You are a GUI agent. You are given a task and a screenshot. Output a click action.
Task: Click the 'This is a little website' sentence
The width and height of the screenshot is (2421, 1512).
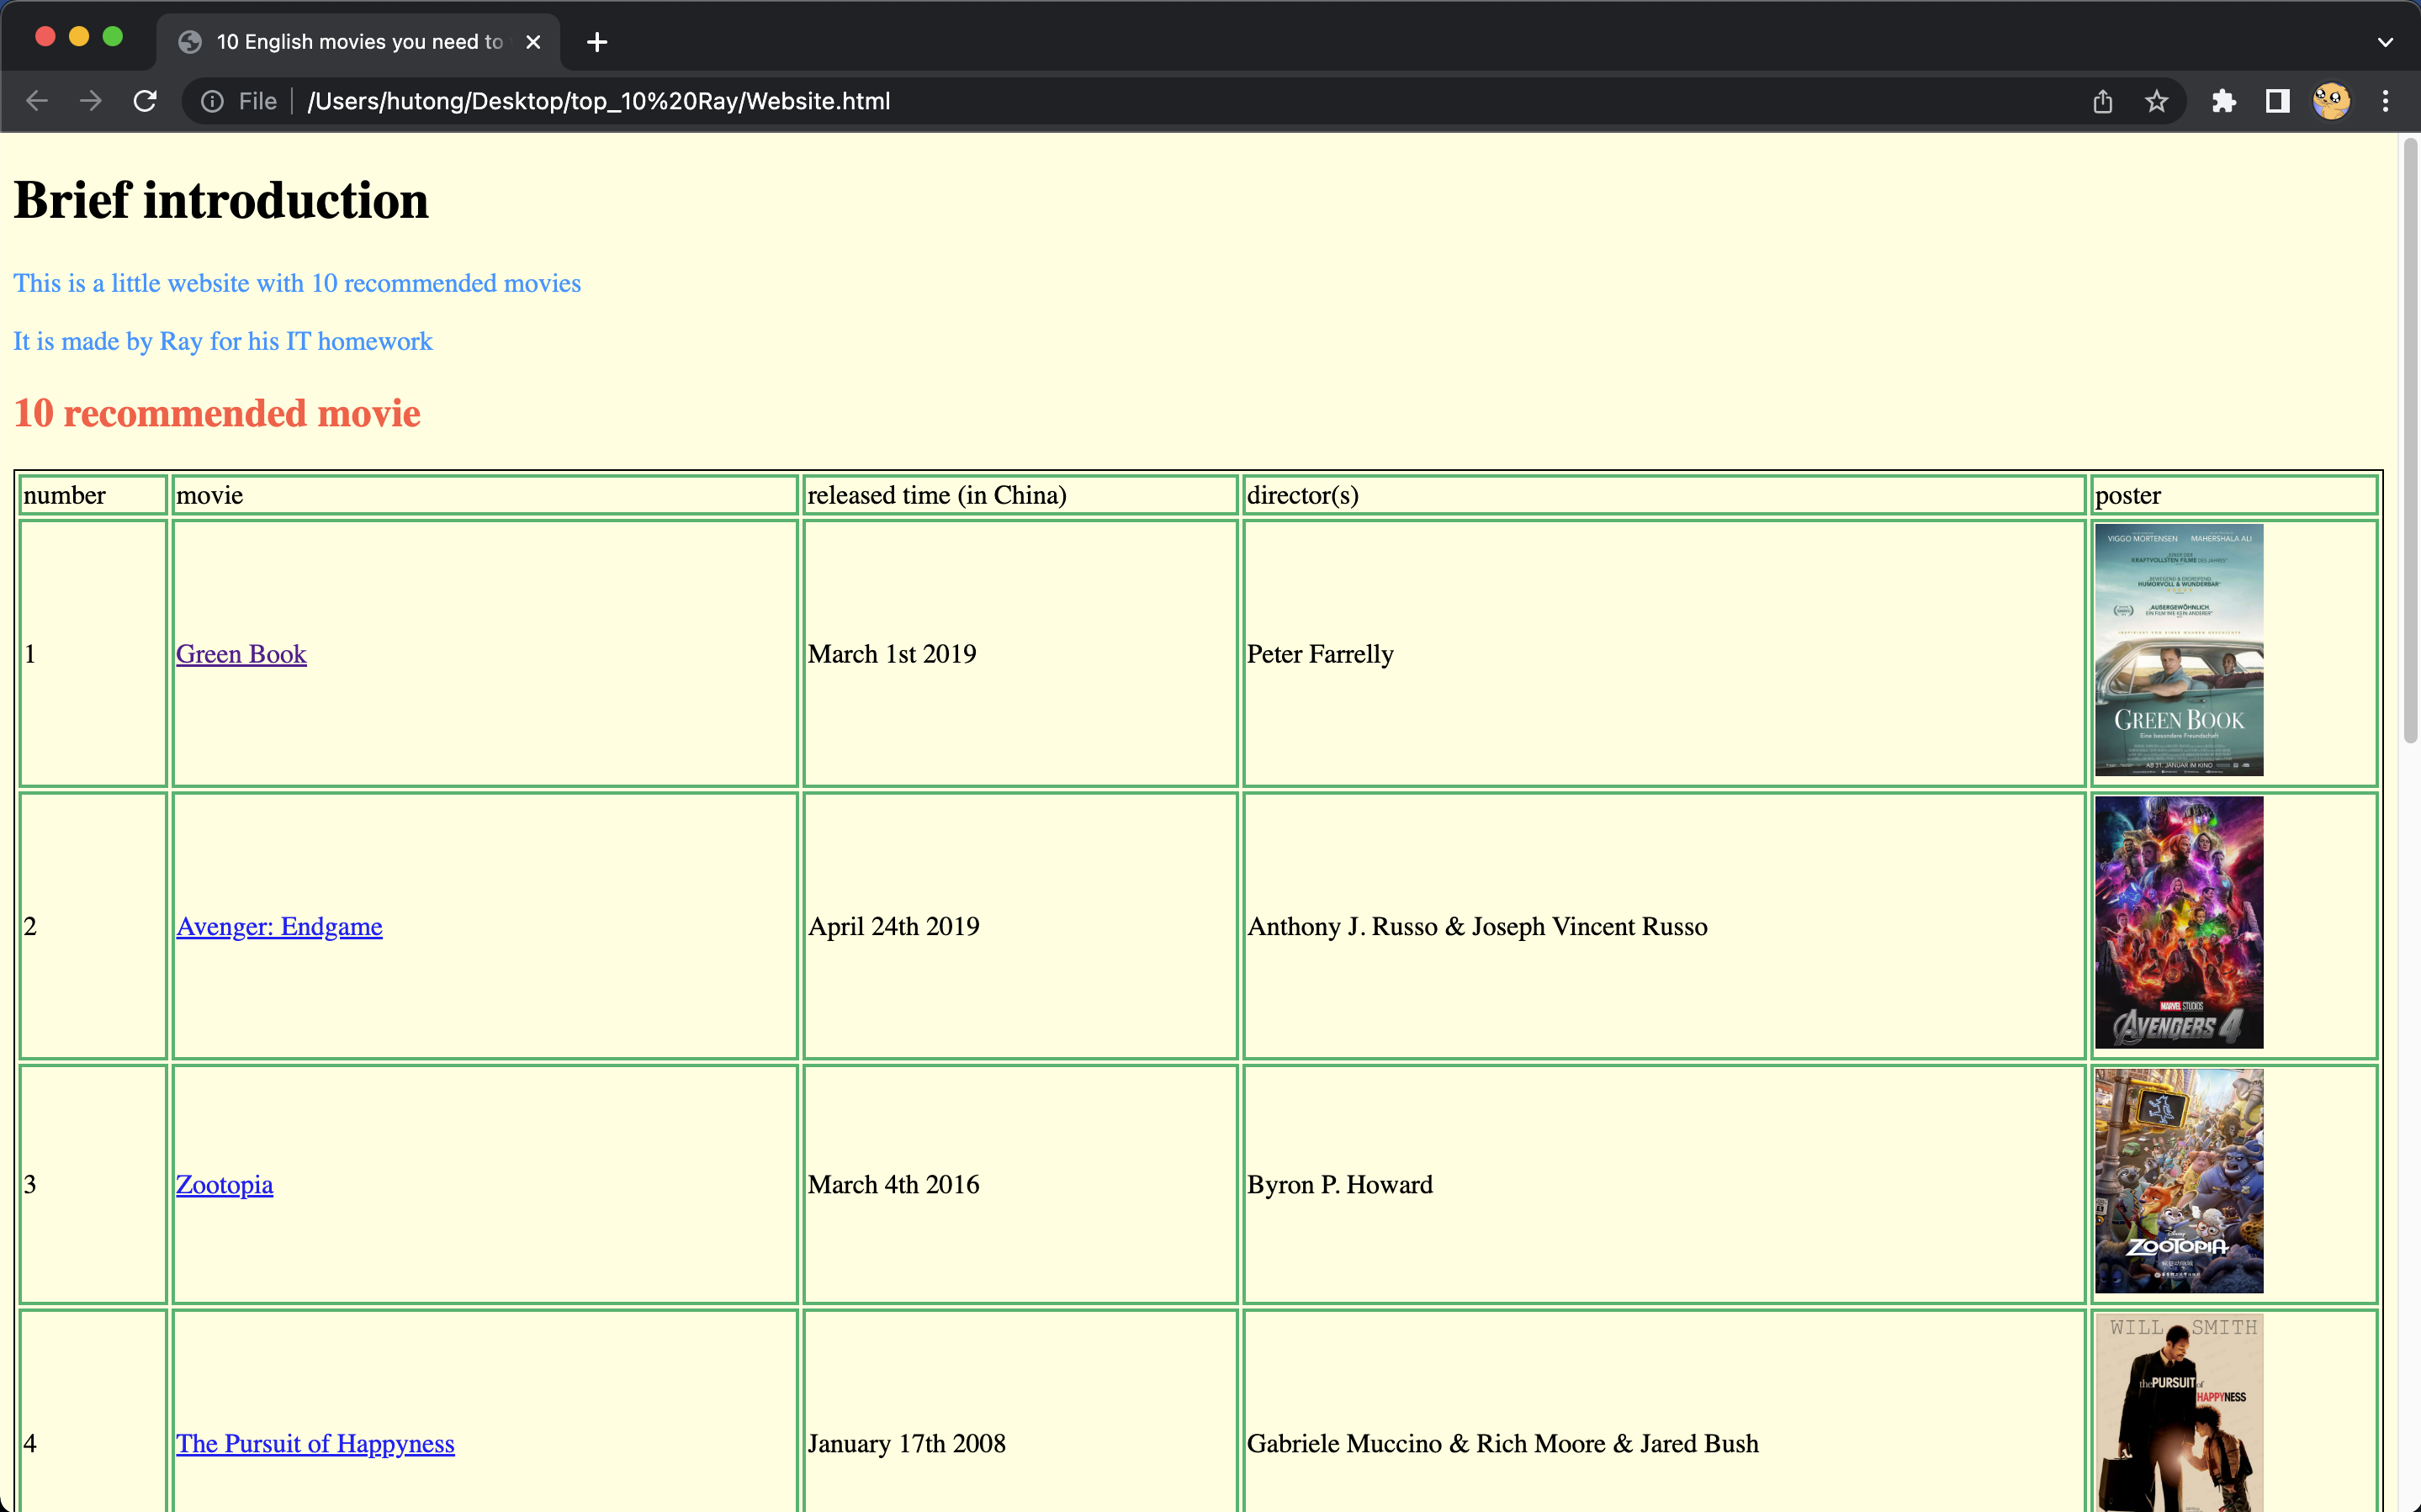[x=297, y=284]
